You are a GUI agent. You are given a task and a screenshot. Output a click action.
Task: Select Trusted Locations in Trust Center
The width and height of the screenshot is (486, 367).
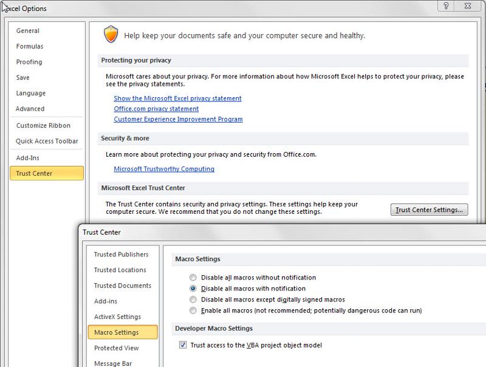tap(122, 270)
